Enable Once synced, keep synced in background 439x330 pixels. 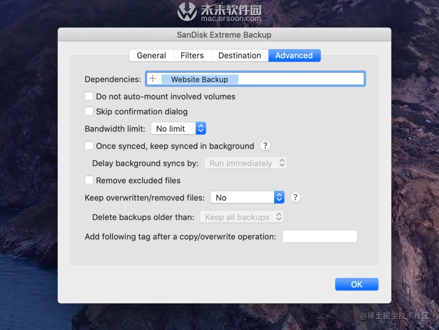click(89, 146)
